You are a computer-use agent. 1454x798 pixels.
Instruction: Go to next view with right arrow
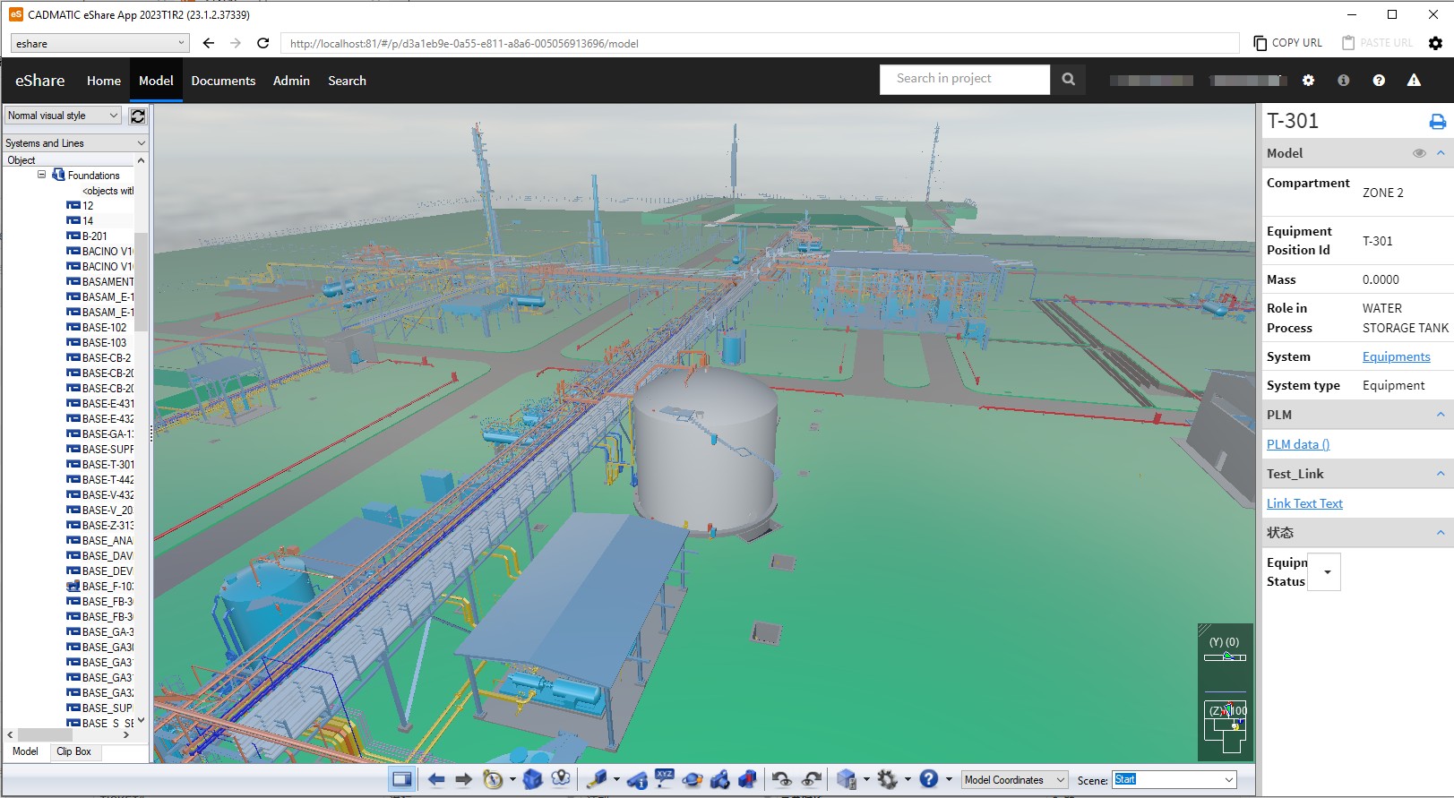[463, 779]
